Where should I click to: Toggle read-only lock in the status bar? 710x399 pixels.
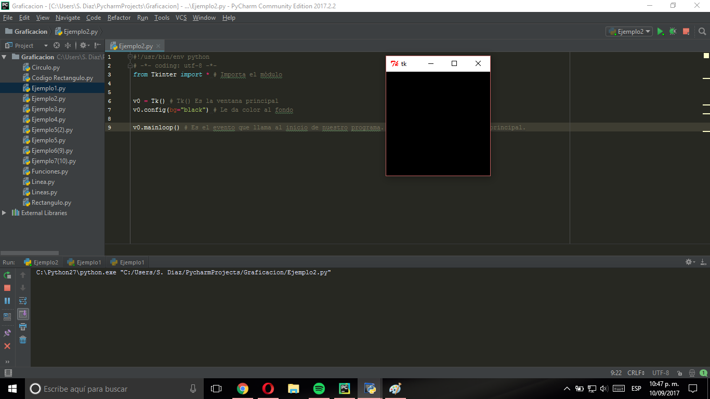[x=680, y=373]
